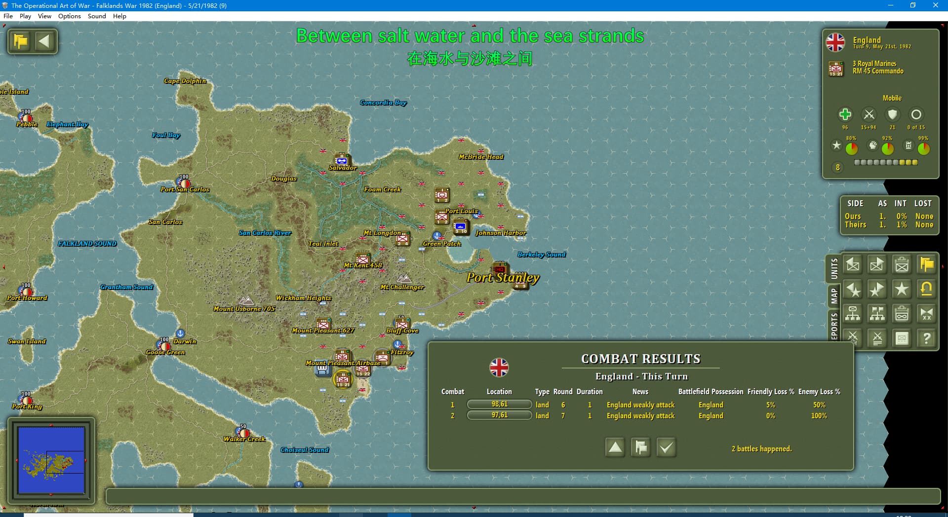Click the jerrycan supply icon
Viewport: 948px width, 517px height.
coord(908,145)
